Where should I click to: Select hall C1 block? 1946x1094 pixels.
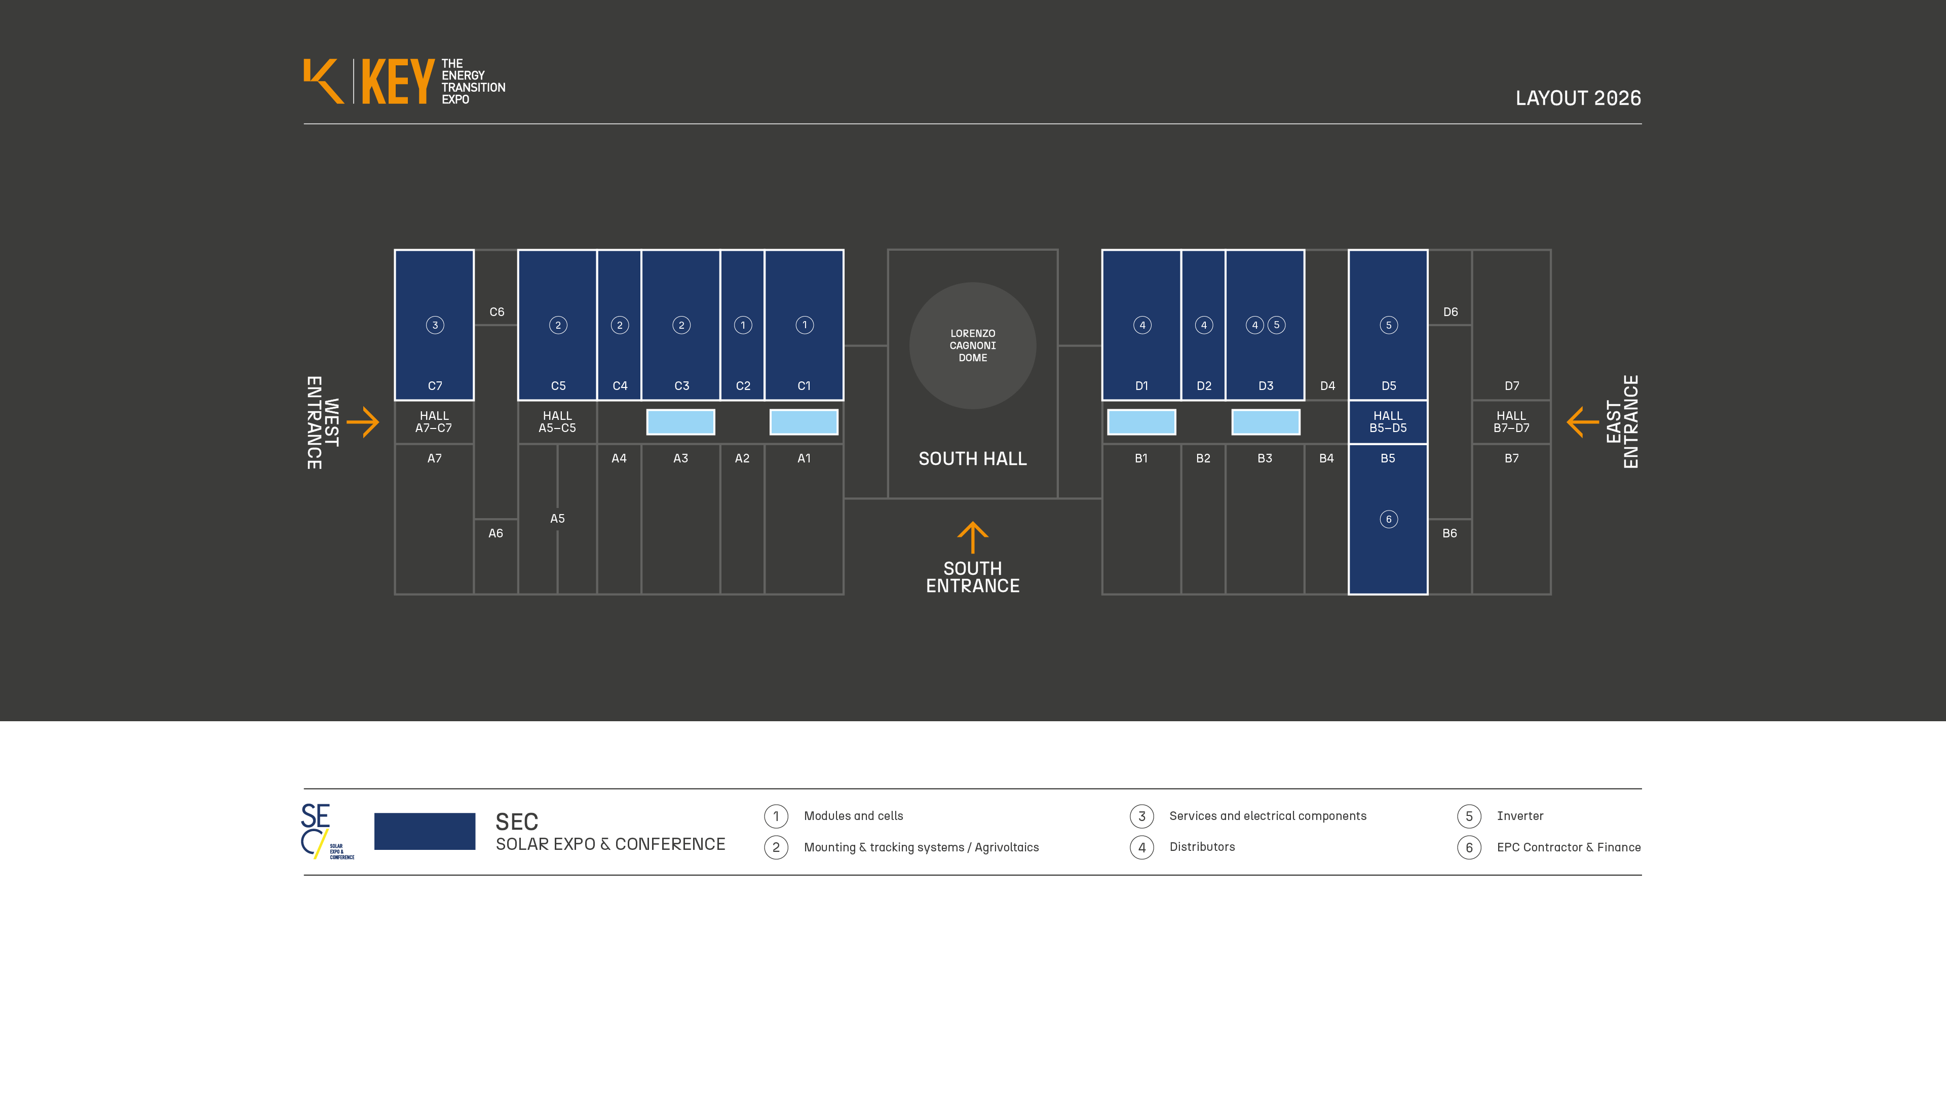804,355
